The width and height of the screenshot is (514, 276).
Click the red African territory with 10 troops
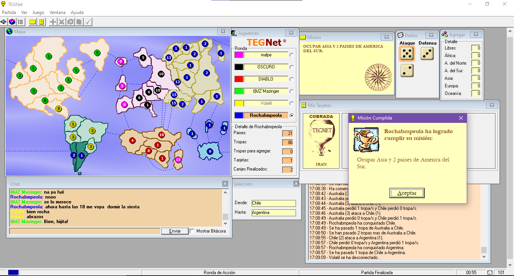[162, 135]
